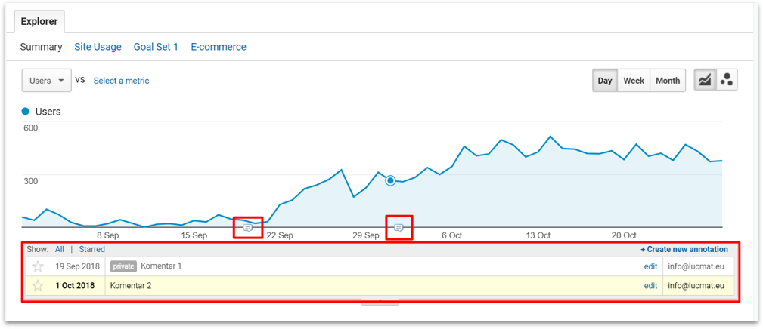
Task: Click Create new annotation link
Action: (x=684, y=249)
